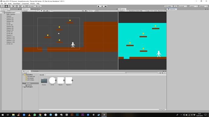Toggle 2D view in Scene toolbar
This screenshot has width=209, height=117.
(x=38, y=11)
